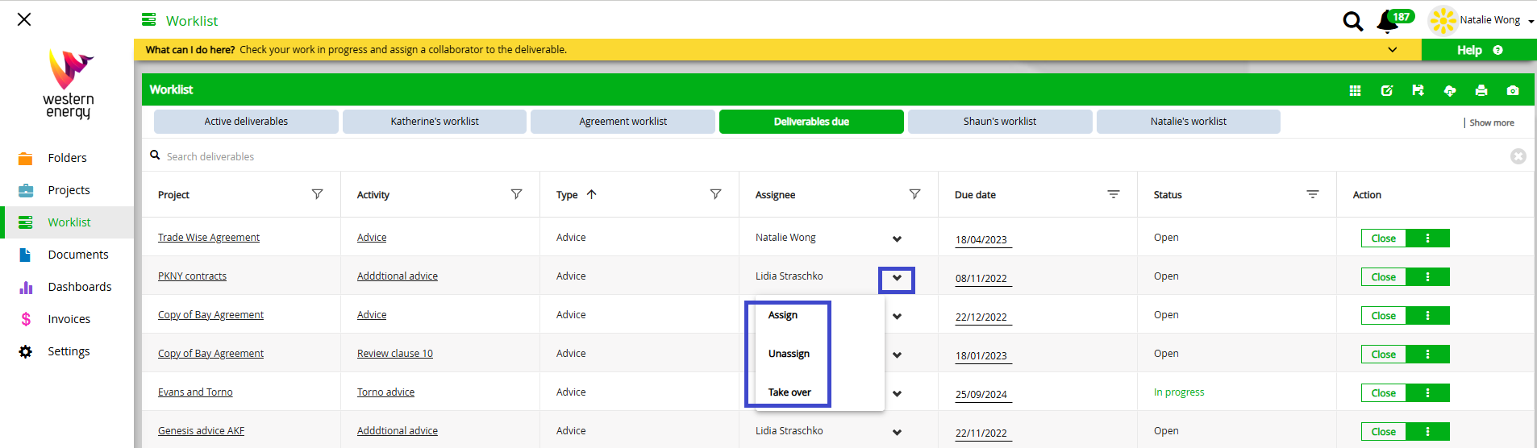Screen dimensions: 1537x448
Task: Open the grid view icon in Worklist header
Action: click(1355, 90)
